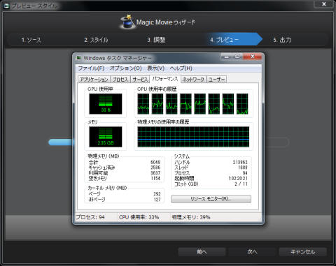Click the CPU usage meter showing 33 %
This screenshot has height=266, width=336.
(106, 104)
